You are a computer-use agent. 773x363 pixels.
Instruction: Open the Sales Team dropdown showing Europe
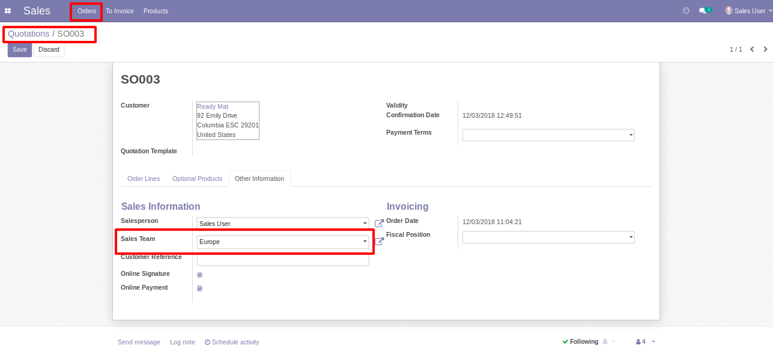(x=283, y=242)
